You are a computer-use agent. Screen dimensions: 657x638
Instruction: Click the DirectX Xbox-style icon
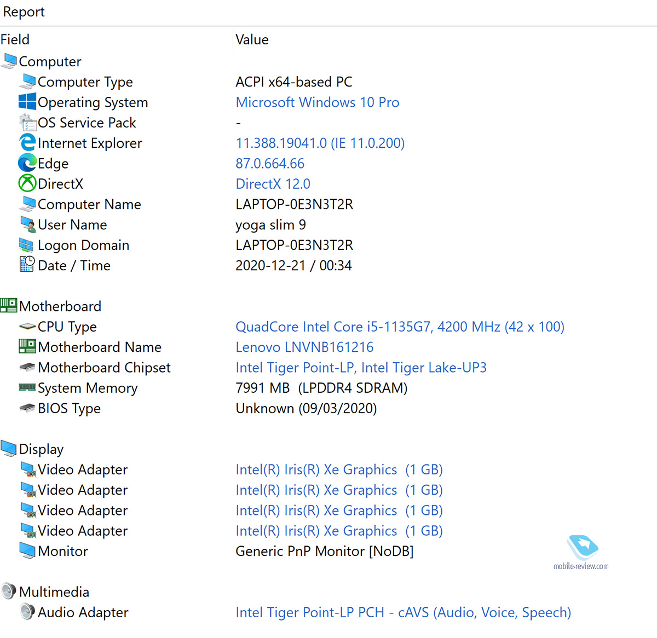27,183
